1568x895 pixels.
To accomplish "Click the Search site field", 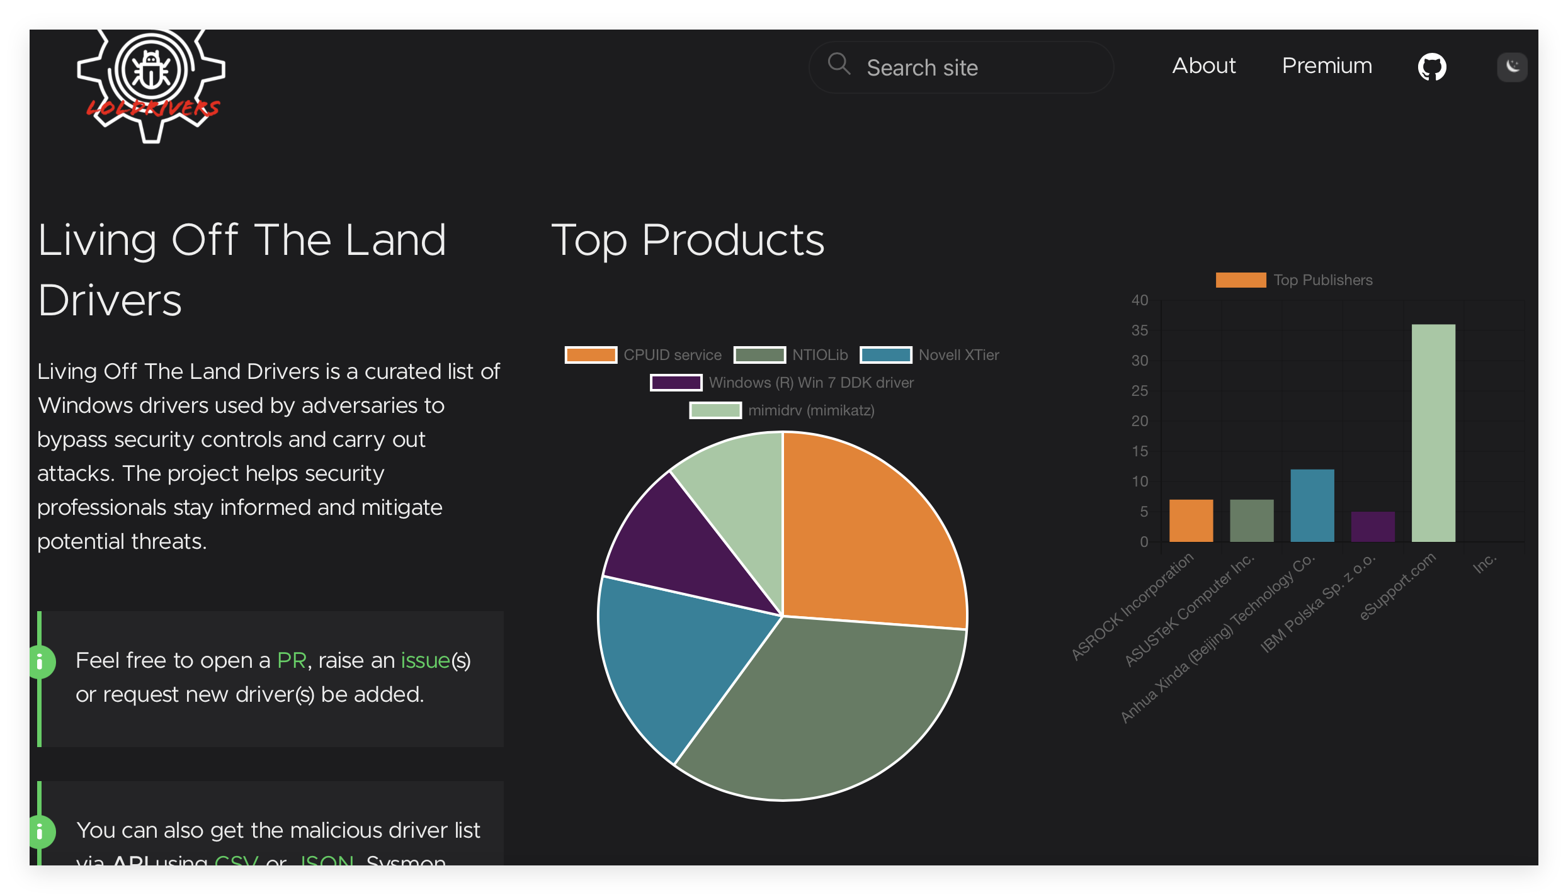I will click(961, 67).
